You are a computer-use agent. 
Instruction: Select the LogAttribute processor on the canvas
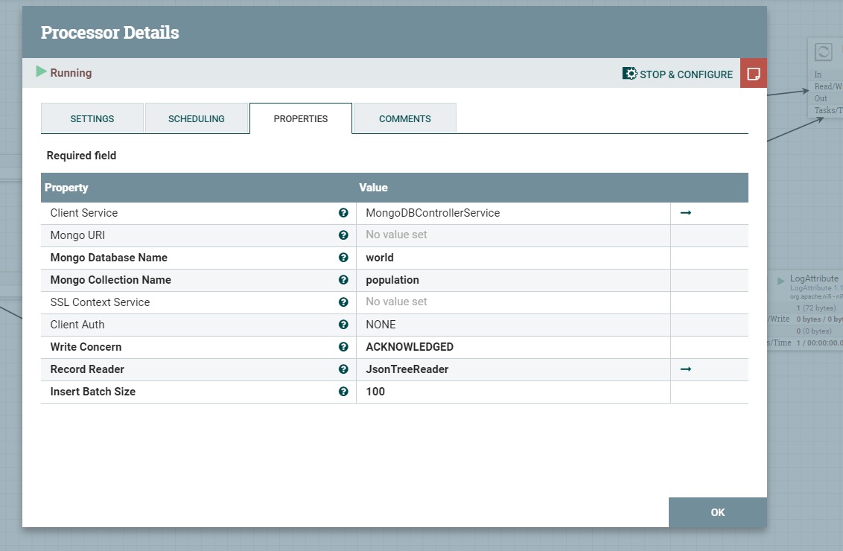coord(813,278)
